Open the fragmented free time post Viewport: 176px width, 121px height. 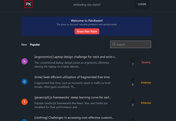point(72,77)
